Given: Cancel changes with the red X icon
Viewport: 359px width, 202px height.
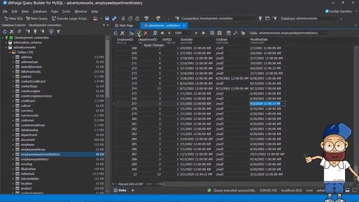Looking at the screenshot, I should pos(146,33).
